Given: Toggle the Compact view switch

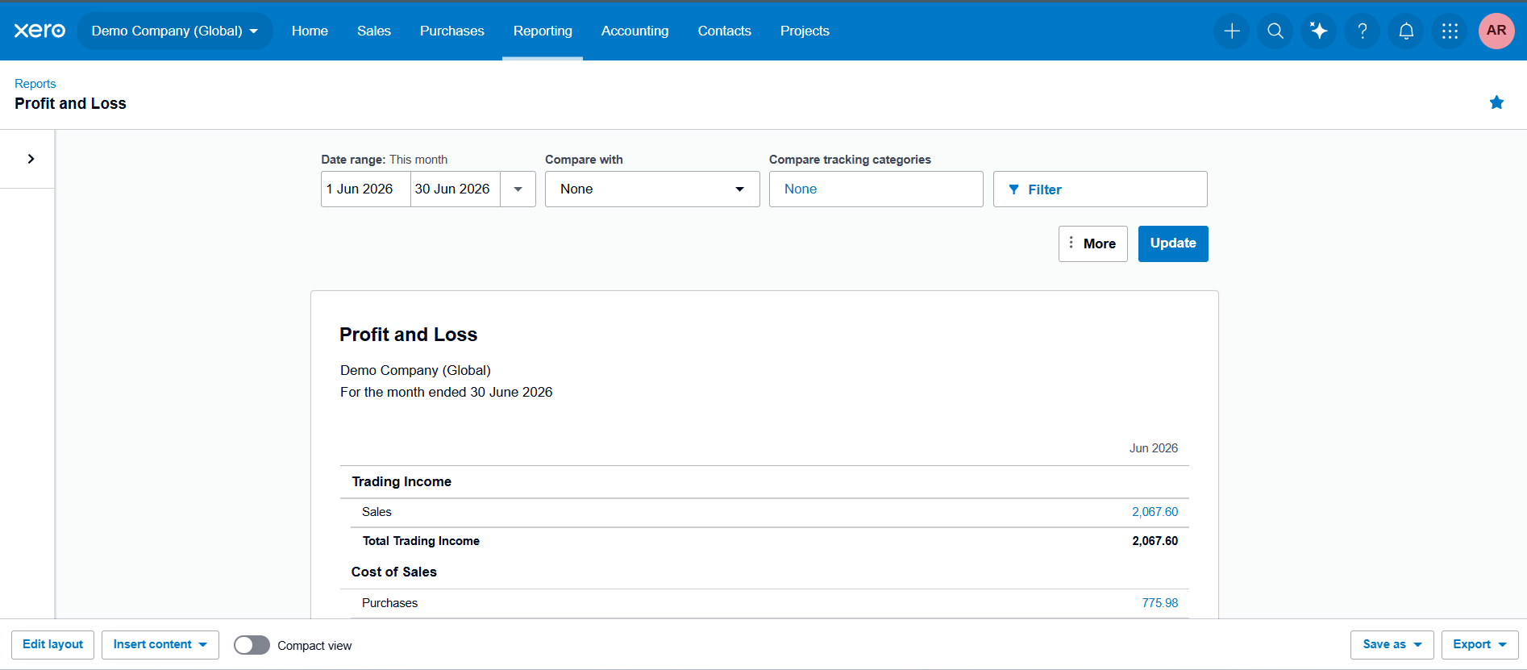Looking at the screenshot, I should pos(252,645).
